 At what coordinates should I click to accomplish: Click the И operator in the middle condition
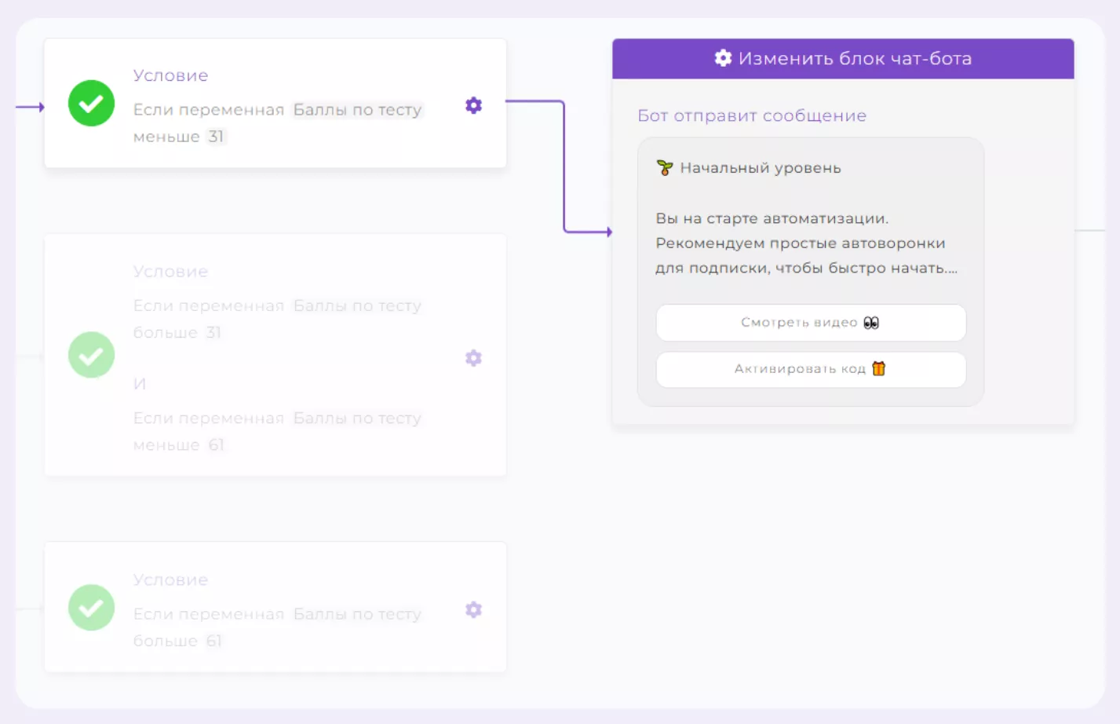point(140,384)
